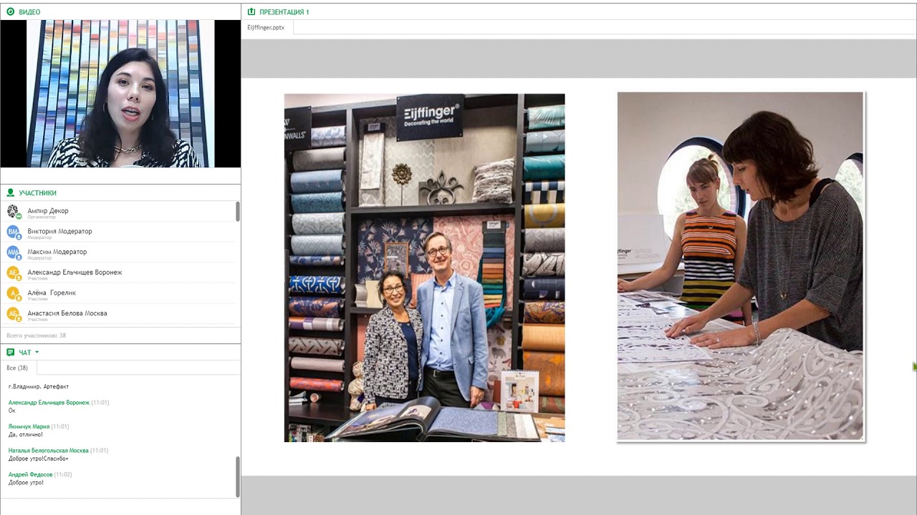917x515 pixels.
Task: Click the chat scrollbar thumb
Action: tap(237, 476)
